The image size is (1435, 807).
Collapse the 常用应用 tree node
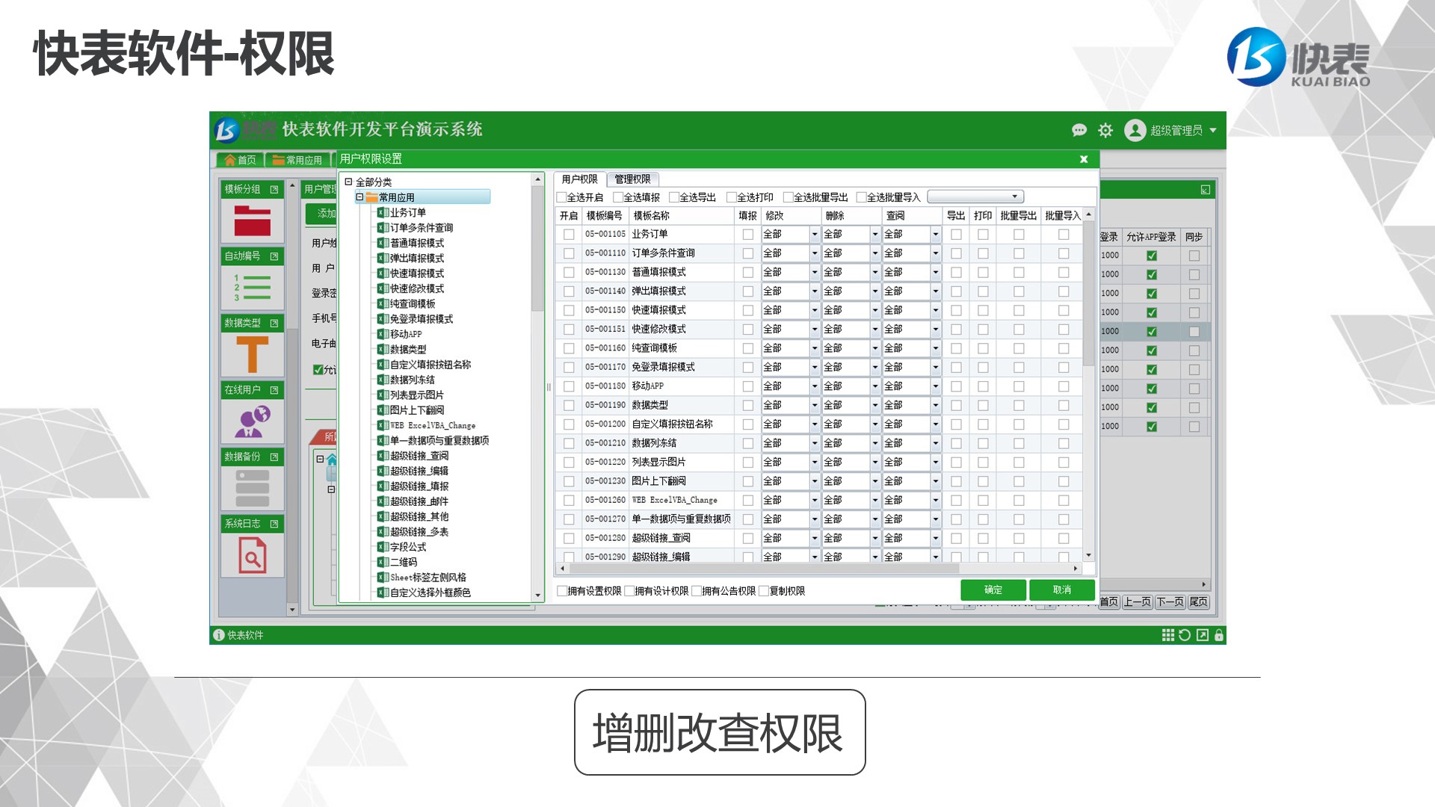click(359, 197)
